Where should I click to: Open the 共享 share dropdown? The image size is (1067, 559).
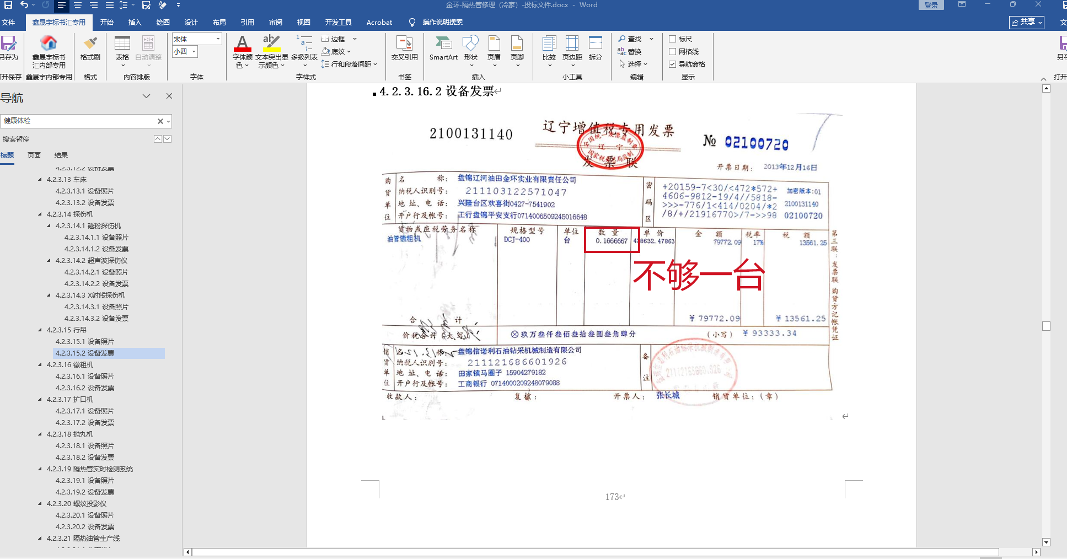pyautogui.click(x=1027, y=22)
